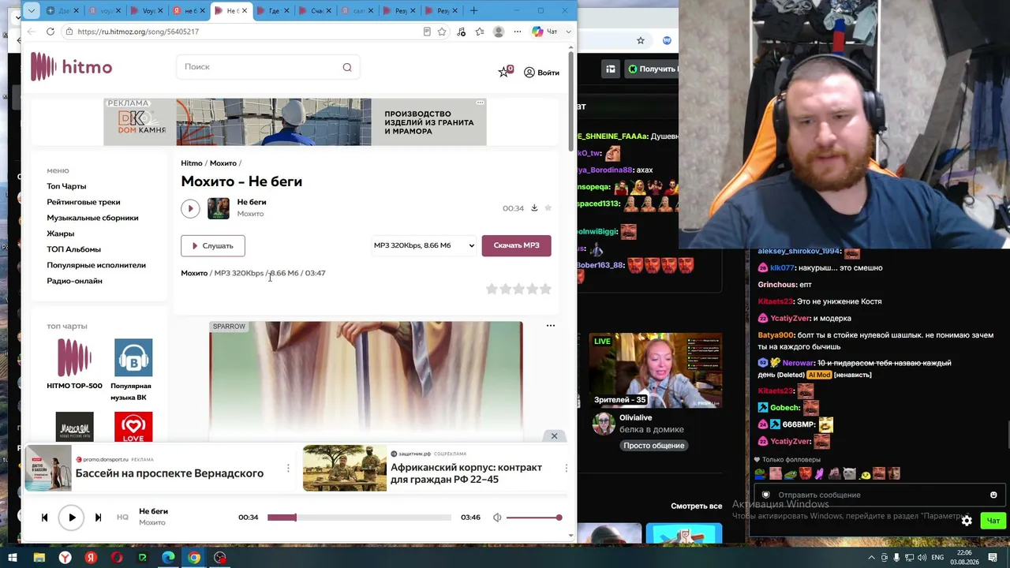Seek within the track progress bar
1010x568 pixels.
(359, 518)
